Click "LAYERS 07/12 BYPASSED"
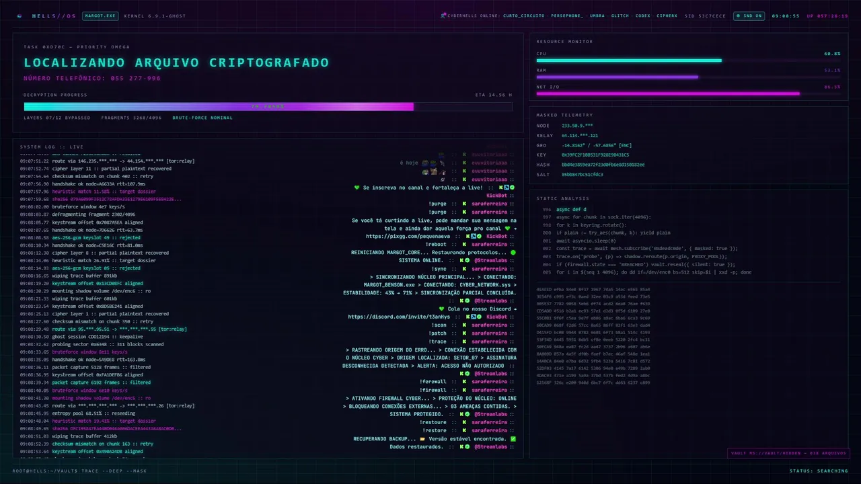 (57, 118)
